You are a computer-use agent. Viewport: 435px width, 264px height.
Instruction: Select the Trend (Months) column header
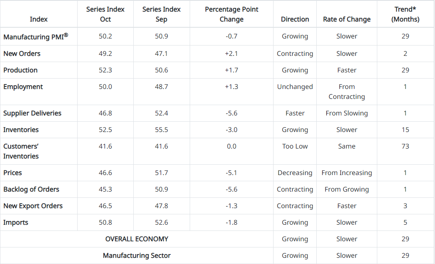405,14
